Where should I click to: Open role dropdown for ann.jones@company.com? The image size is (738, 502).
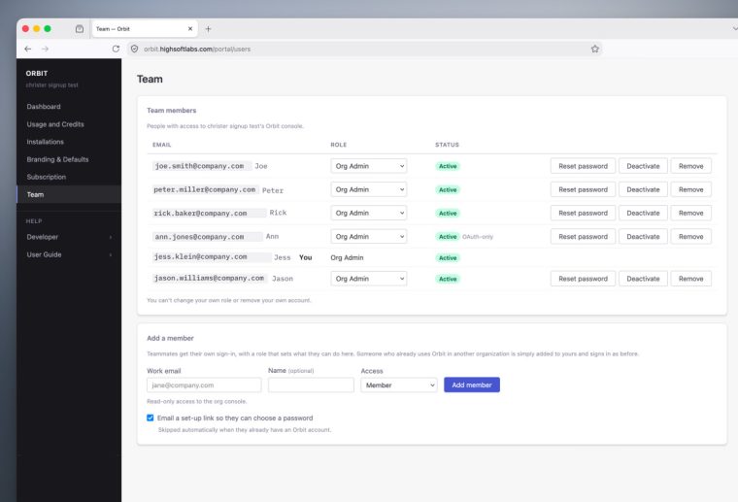(x=369, y=237)
